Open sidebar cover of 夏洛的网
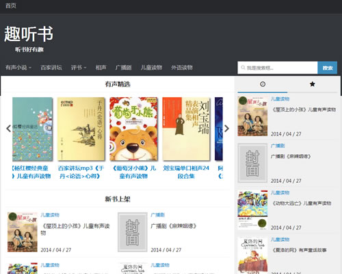Image resolution: width=342 pixels, height=274 pixels. (x=252, y=256)
